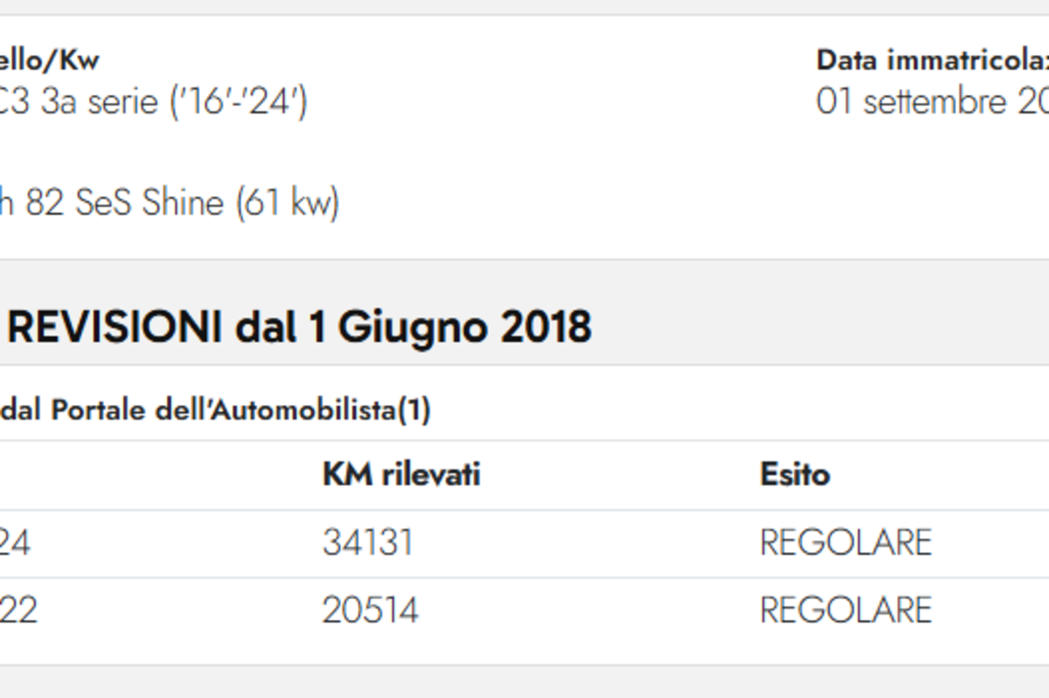Select the 82 SeS Shine (61 kw) text
This screenshot has height=698, width=1049.
coord(182,203)
